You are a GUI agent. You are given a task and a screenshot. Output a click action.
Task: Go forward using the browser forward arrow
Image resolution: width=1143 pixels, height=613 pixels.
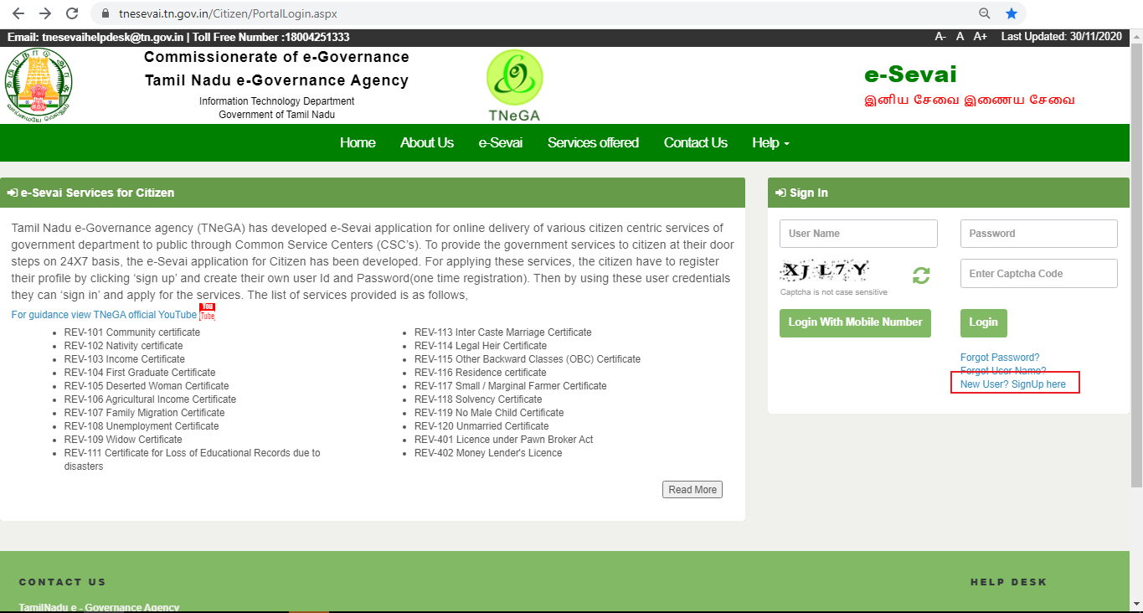(45, 13)
